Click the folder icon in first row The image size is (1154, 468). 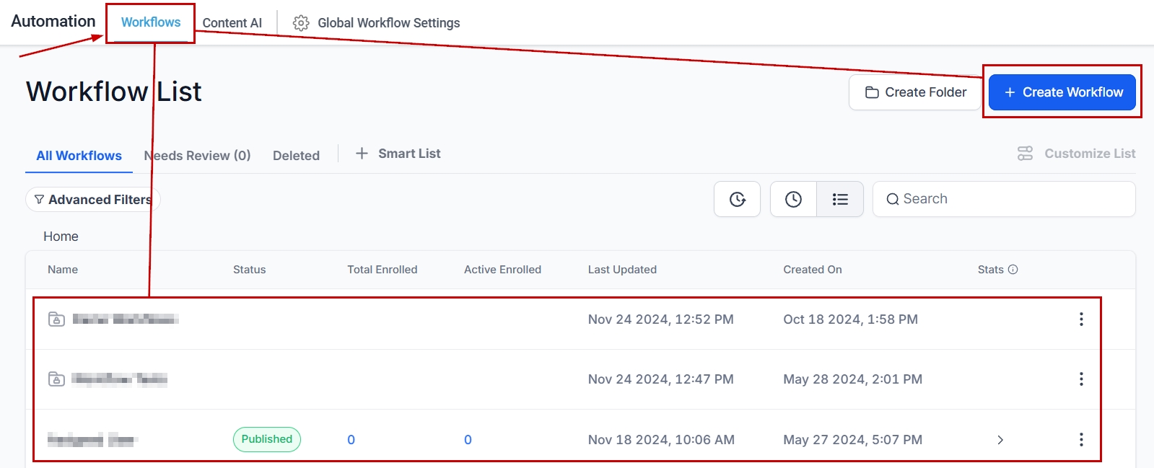pos(56,319)
